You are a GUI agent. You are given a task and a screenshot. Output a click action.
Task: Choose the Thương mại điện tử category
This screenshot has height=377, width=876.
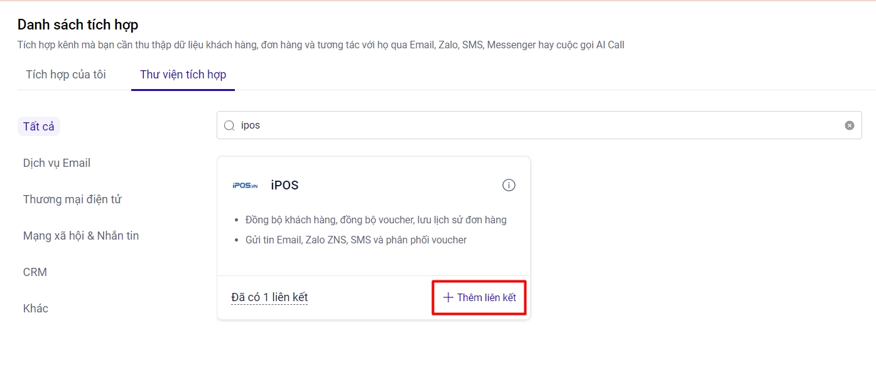pos(72,199)
